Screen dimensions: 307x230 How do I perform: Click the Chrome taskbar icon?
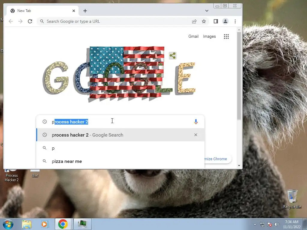click(x=63, y=224)
